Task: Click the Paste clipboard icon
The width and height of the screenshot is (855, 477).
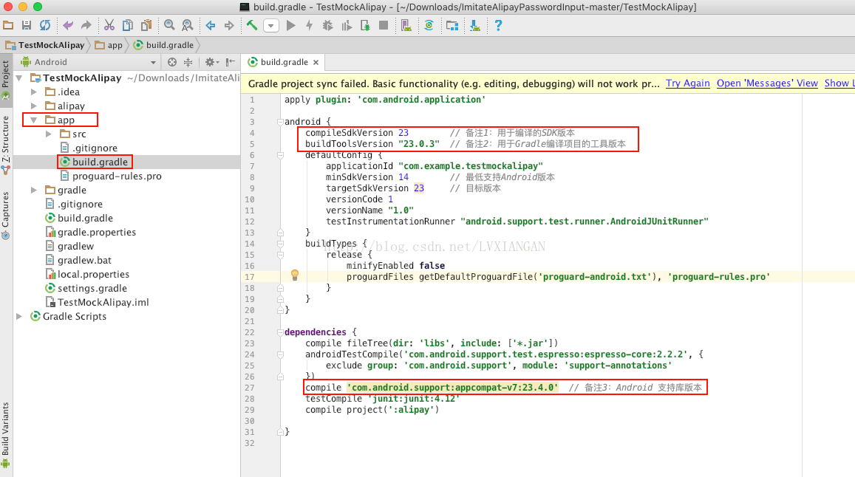Action: pos(146,25)
